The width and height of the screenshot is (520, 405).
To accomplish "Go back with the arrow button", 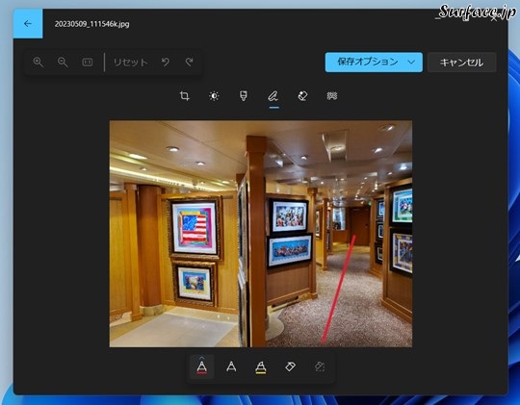I will 28,24.
